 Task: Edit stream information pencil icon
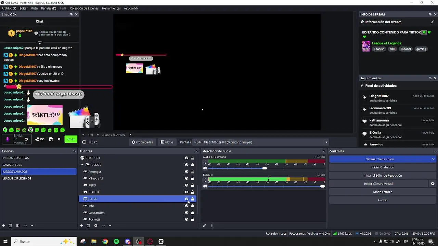pyautogui.click(x=433, y=22)
